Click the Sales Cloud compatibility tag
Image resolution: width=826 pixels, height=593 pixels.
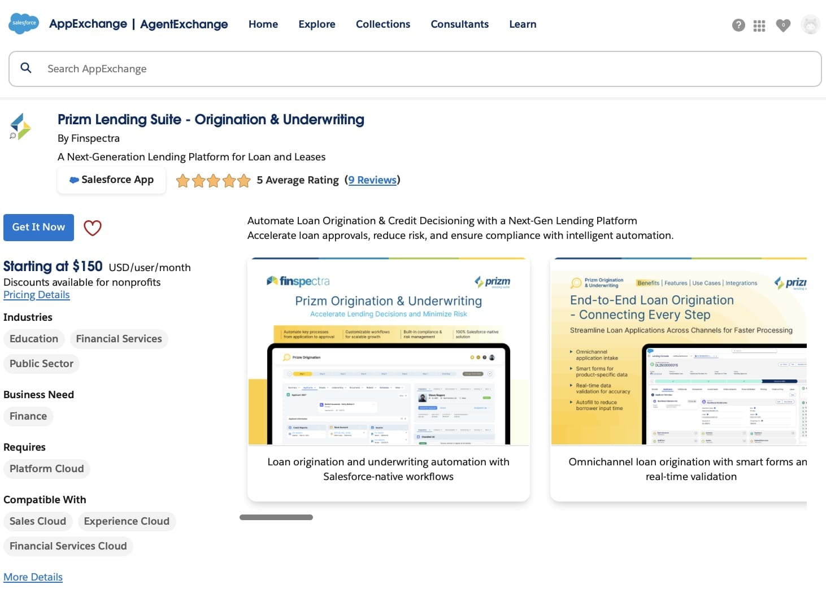pos(38,521)
